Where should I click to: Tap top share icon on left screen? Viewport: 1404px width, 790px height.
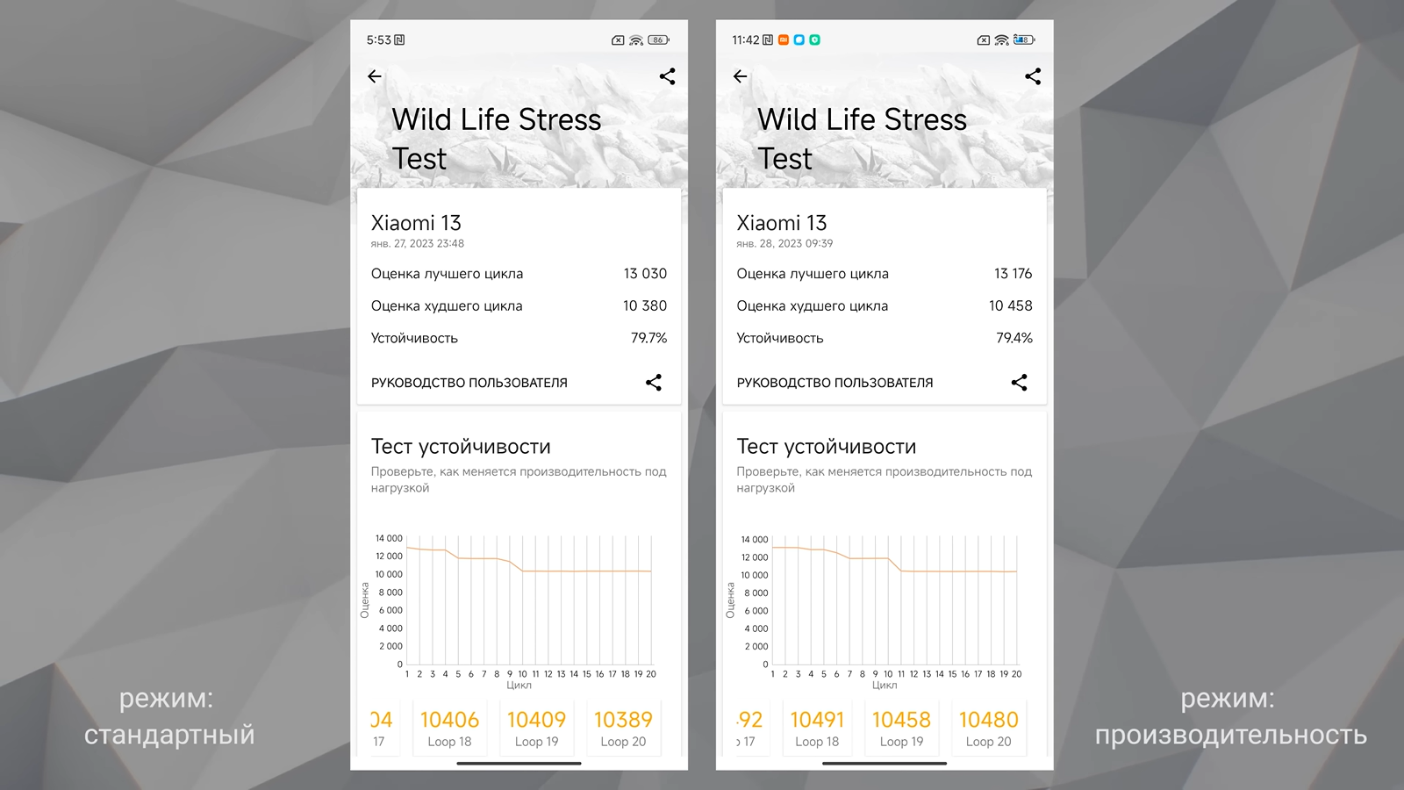(x=667, y=76)
